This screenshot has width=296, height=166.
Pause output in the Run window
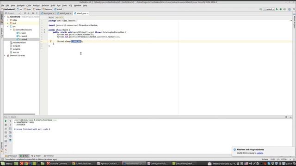(x=6, y=129)
